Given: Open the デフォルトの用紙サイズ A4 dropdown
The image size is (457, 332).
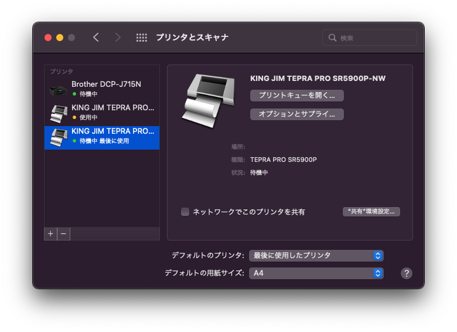Looking at the screenshot, I should point(316,273).
